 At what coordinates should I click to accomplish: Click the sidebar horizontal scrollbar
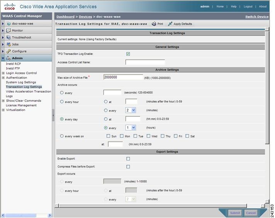20,215
